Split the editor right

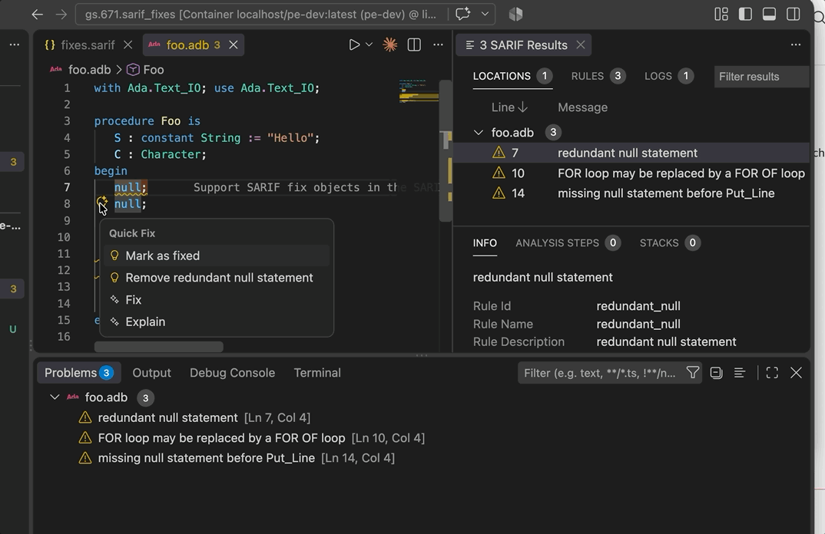pos(414,45)
